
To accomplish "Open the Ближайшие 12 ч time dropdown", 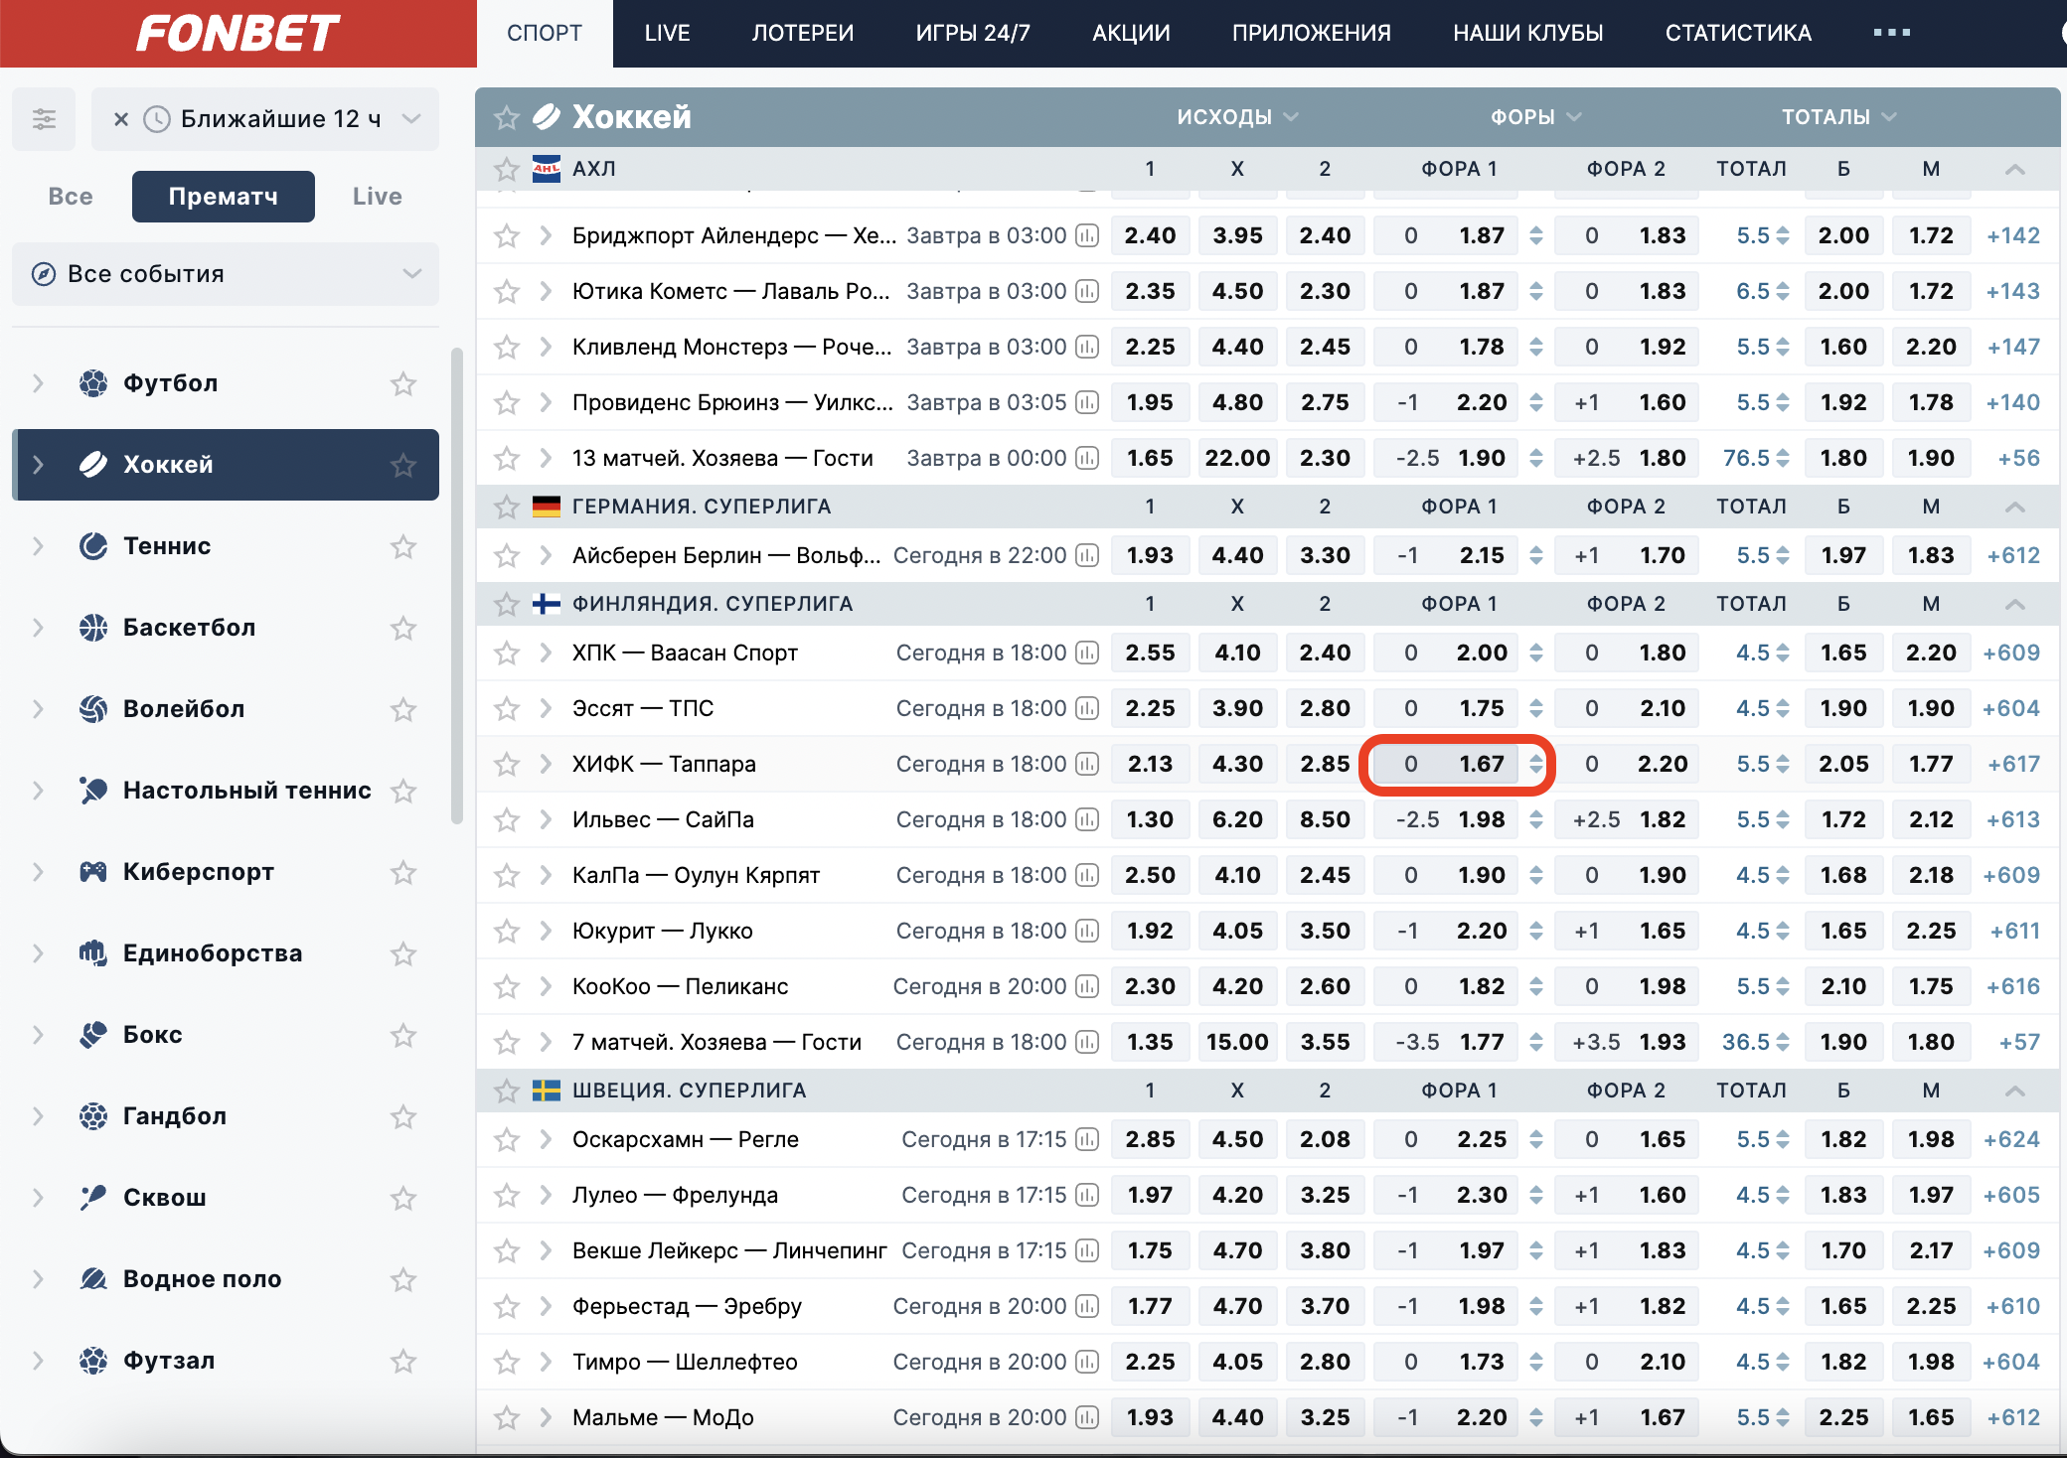I will 411,119.
